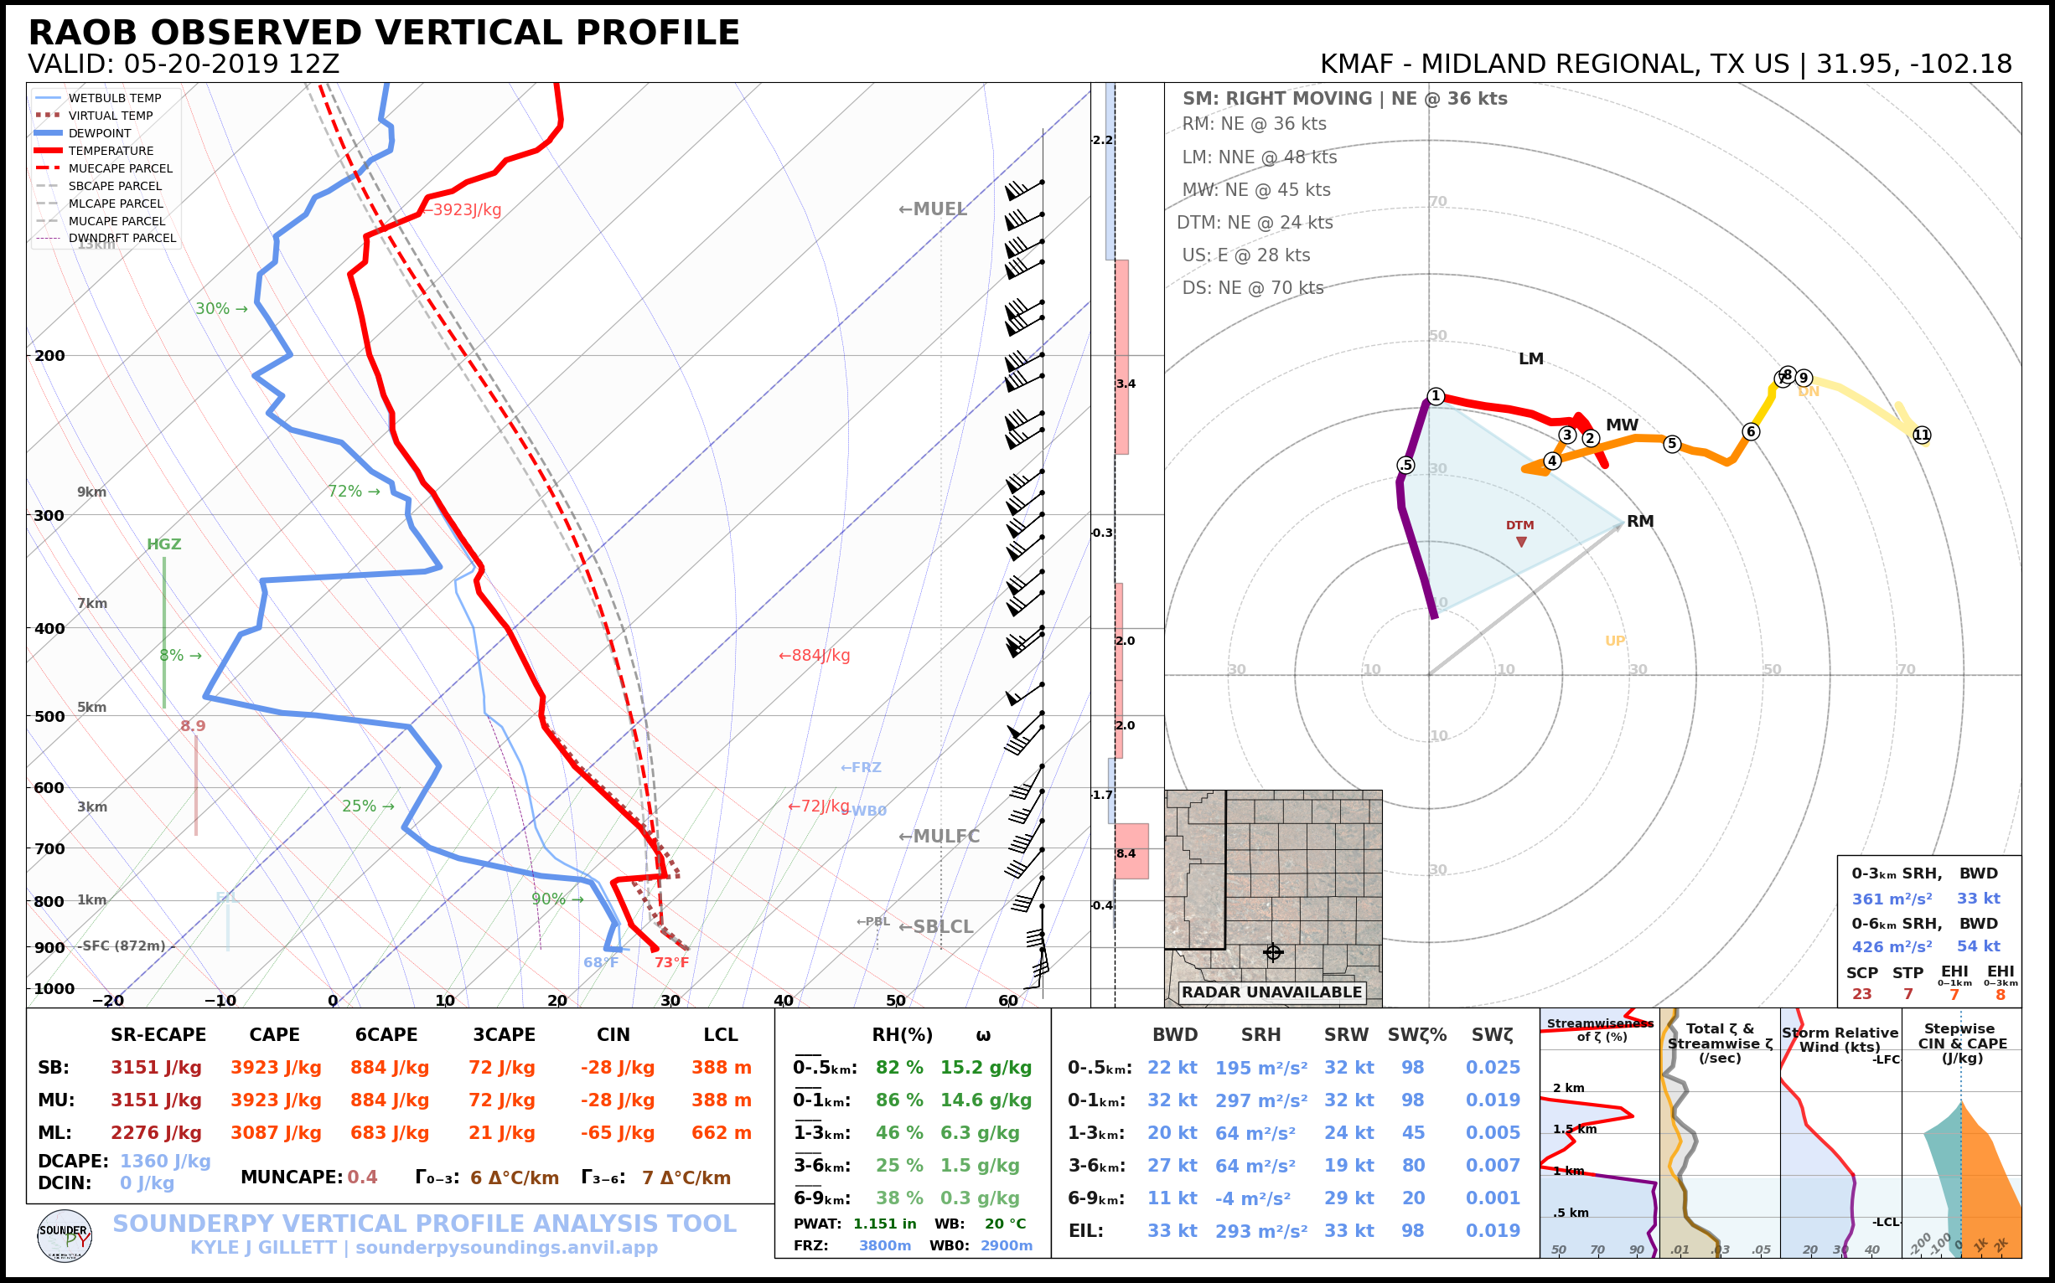
Task: Click the SBLCL level annotation
Action: tap(936, 926)
